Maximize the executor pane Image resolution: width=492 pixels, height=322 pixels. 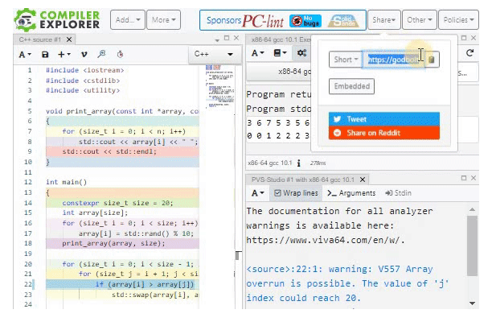click(x=464, y=38)
